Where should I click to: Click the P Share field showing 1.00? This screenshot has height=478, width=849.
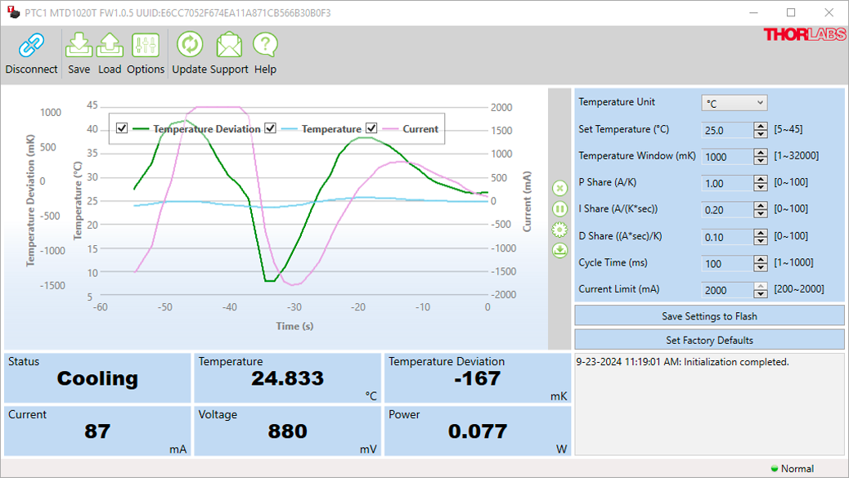(x=727, y=183)
